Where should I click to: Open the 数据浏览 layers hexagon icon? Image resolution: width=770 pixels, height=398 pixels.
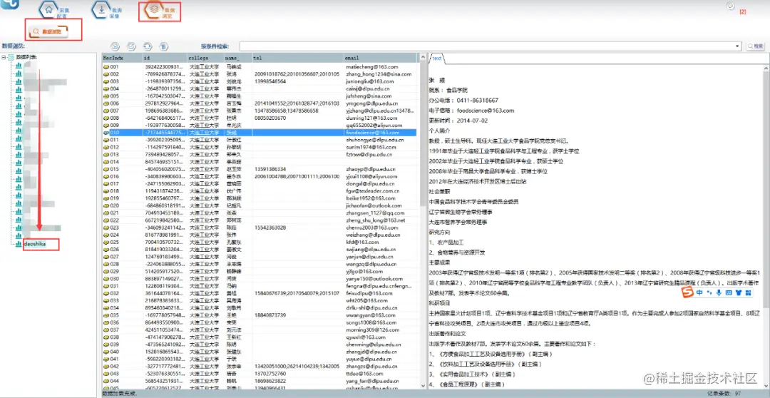(153, 9)
